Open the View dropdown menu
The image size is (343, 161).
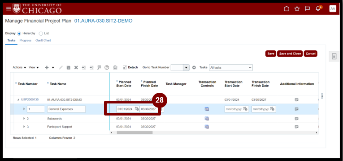34,67
